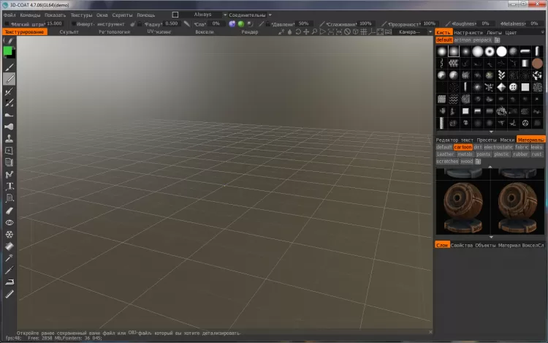Click the dark sphere gloss channel icon
The image size is (548, 343).
pyautogui.click(x=250, y=24)
